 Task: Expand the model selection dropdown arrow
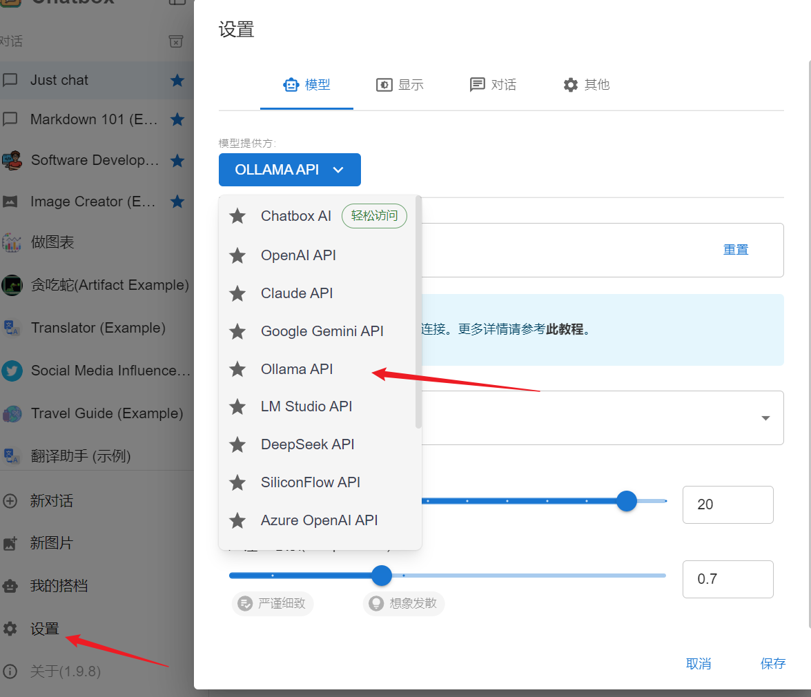(x=765, y=418)
